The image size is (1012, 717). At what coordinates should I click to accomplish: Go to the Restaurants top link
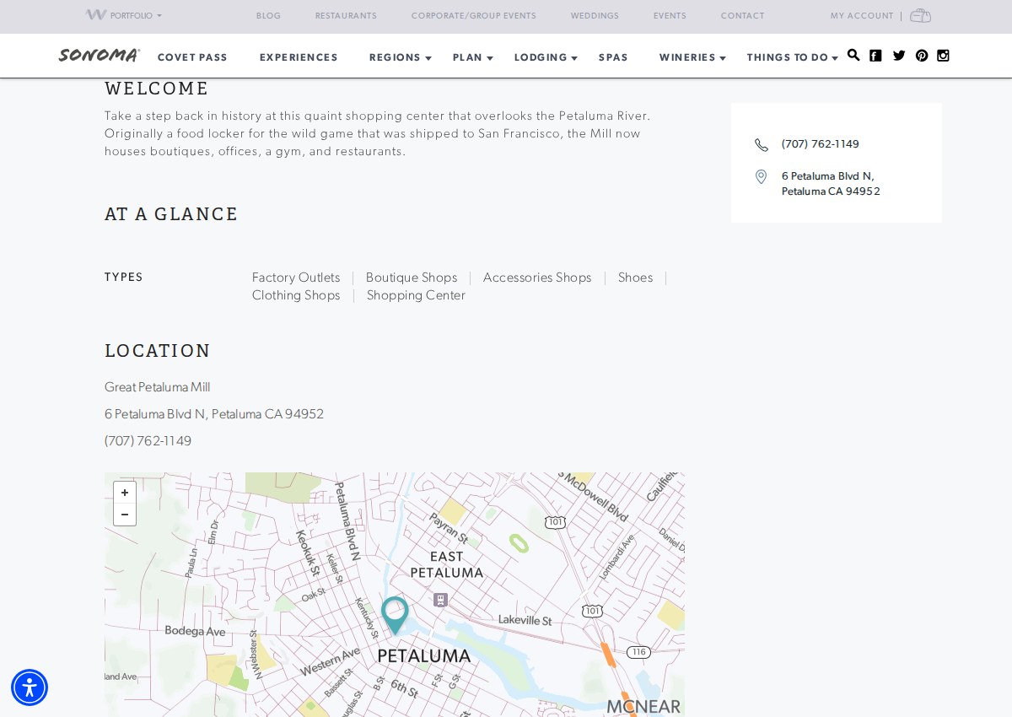click(346, 16)
